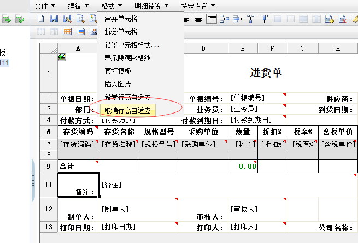Image resolution: width=358 pixels, height=243 pixels.
Task: Select 合并单元格 menu item
Action: [121, 19]
